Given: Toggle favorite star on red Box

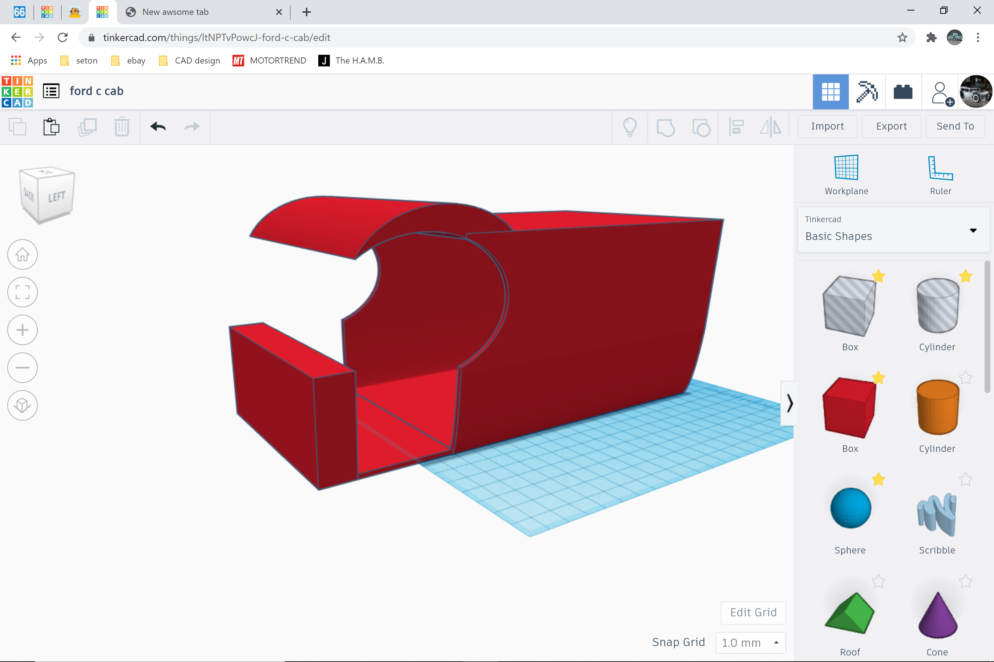Looking at the screenshot, I should 878,377.
